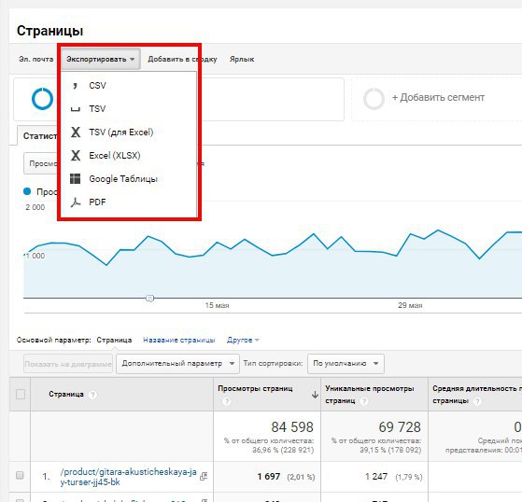The width and height of the screenshot is (522, 502).
Task: Click the CSV comma icon
Action: coord(76,86)
